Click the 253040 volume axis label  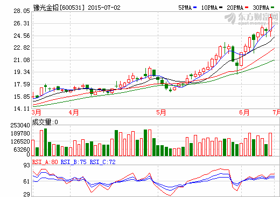coord(20,125)
